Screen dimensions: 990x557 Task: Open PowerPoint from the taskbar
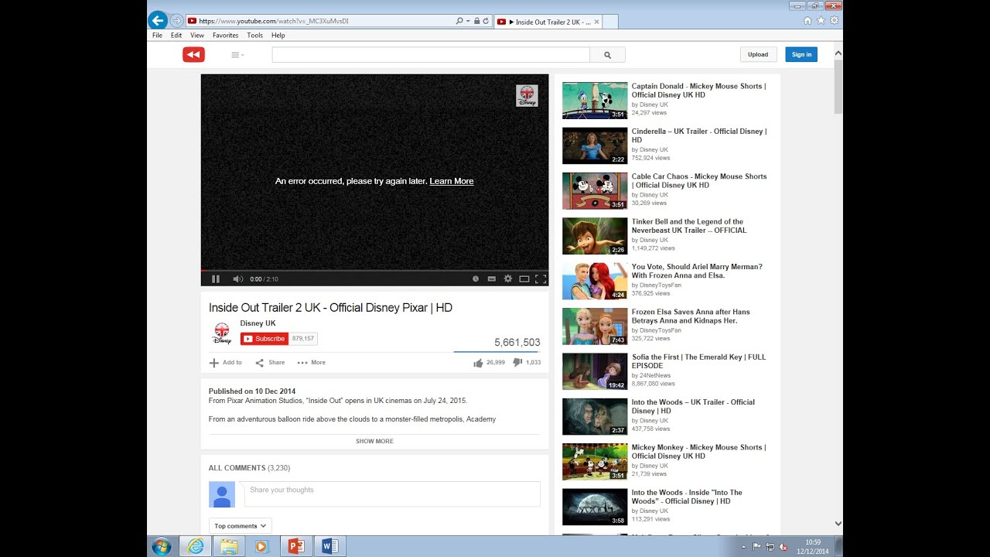coord(296,546)
